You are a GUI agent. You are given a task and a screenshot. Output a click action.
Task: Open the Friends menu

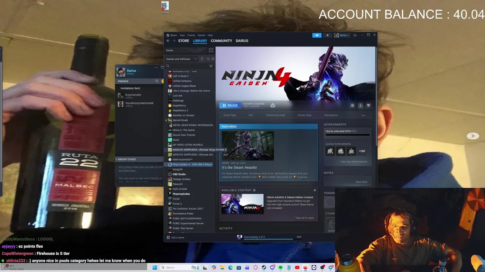191,35
